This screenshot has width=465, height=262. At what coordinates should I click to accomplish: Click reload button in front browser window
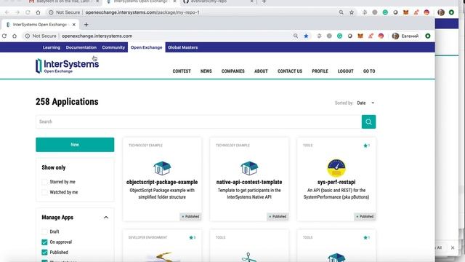pyautogui.click(x=4, y=36)
